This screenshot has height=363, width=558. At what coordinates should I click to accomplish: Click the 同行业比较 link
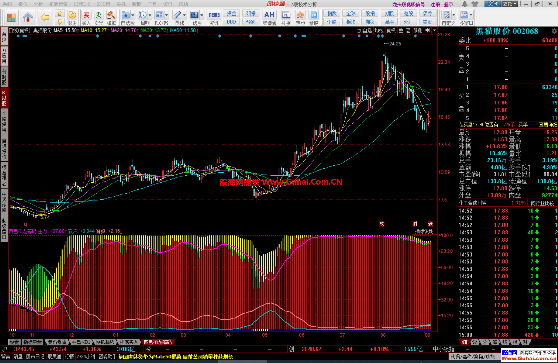tap(542, 203)
